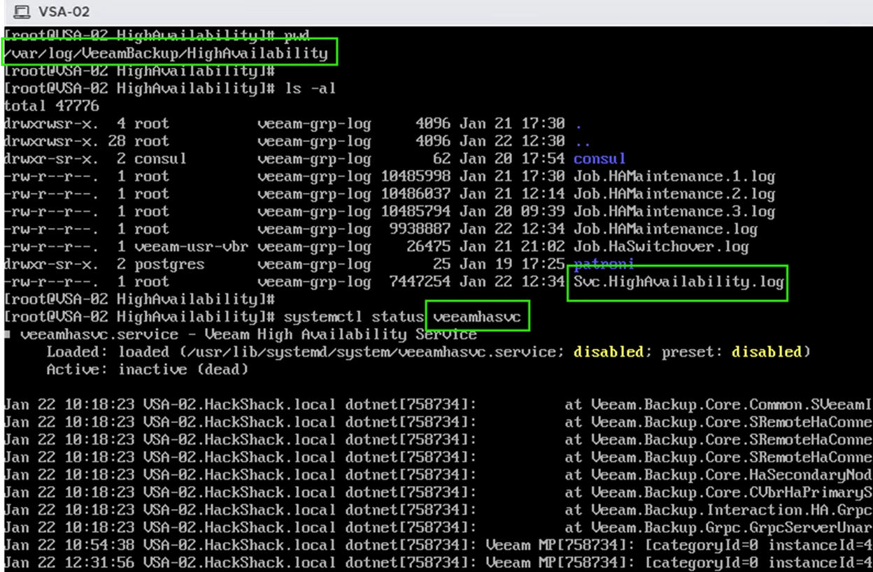Screen dimensions: 873x572
Task: Click the Job.HAMaintenance.2.log filename
Action: tap(674, 194)
